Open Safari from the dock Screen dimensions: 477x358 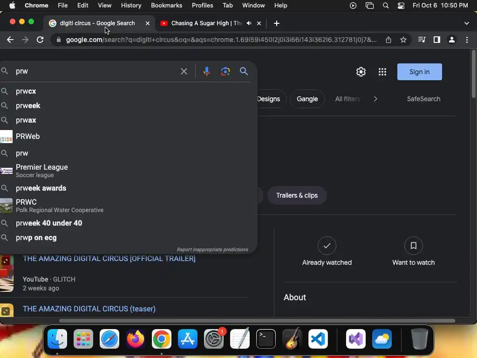click(109, 339)
